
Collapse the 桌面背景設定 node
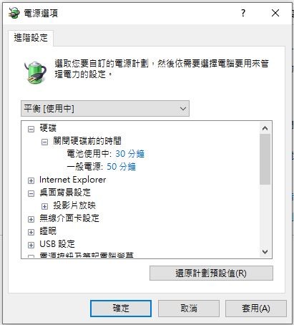coord(31,193)
